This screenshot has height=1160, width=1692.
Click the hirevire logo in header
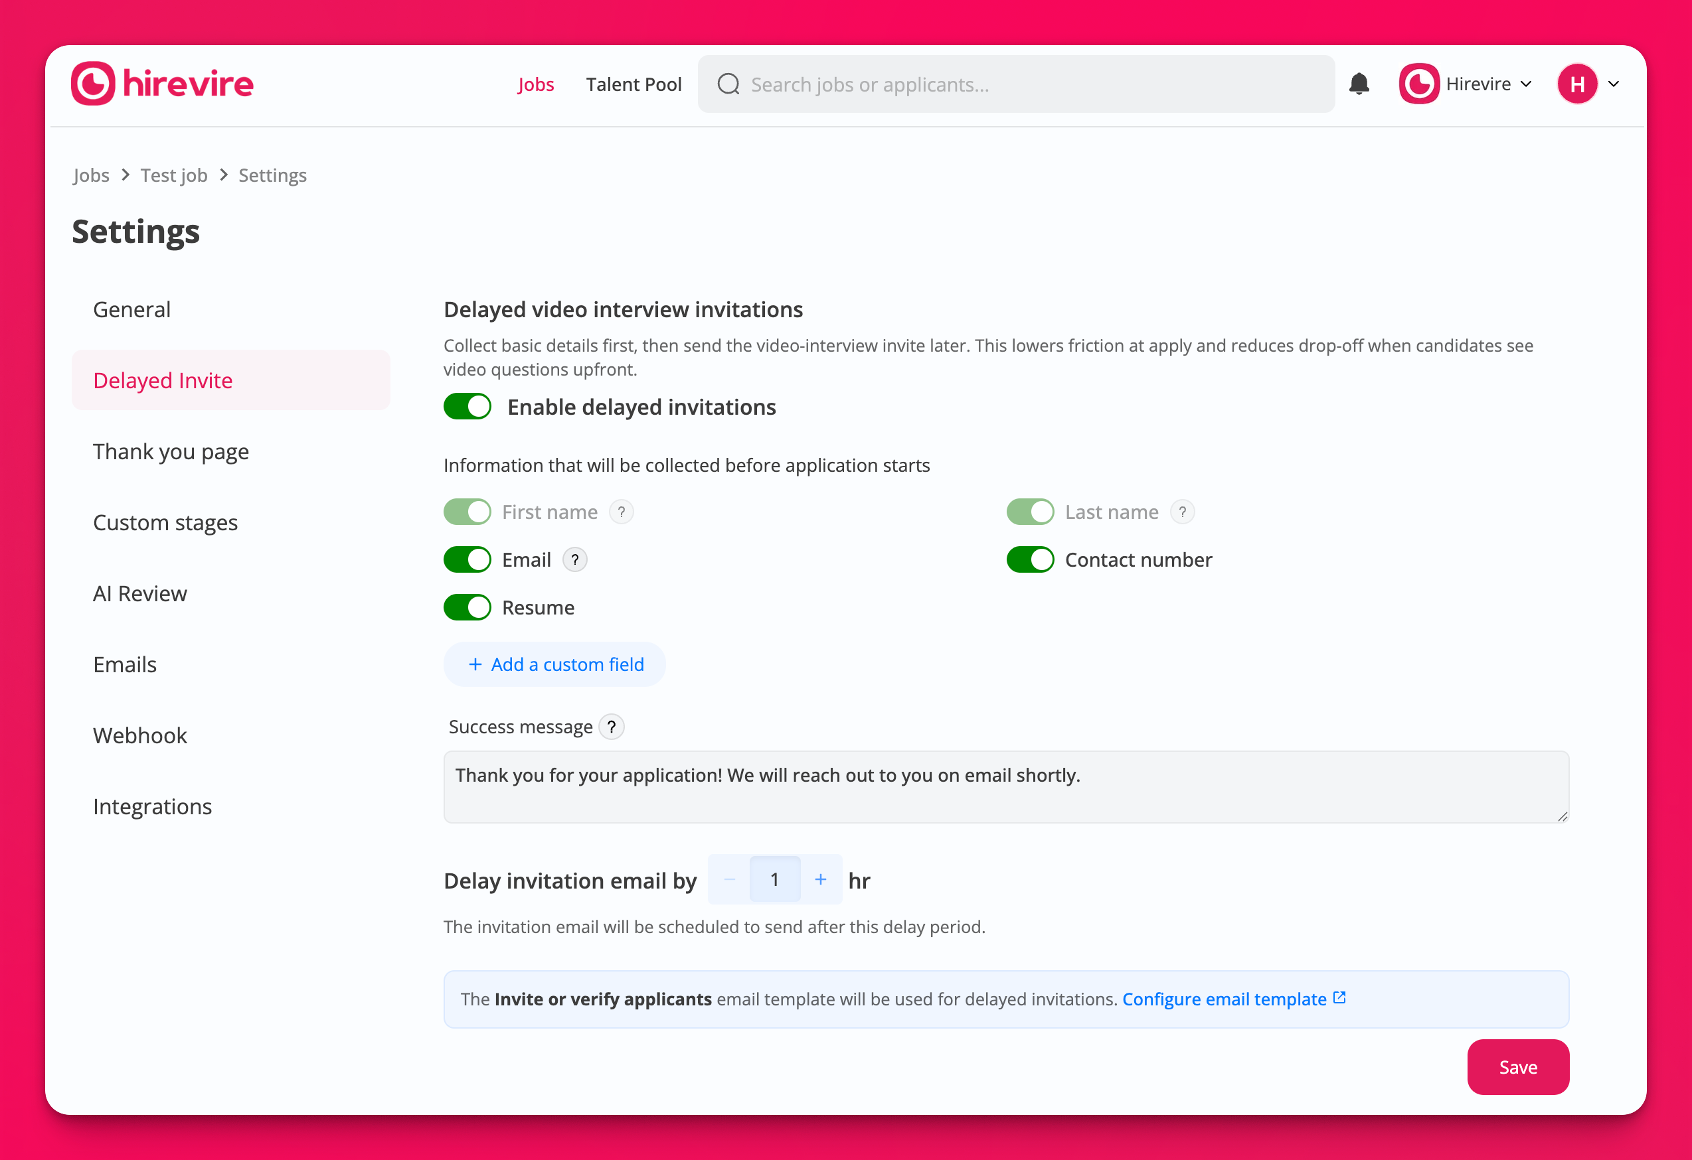pos(162,84)
